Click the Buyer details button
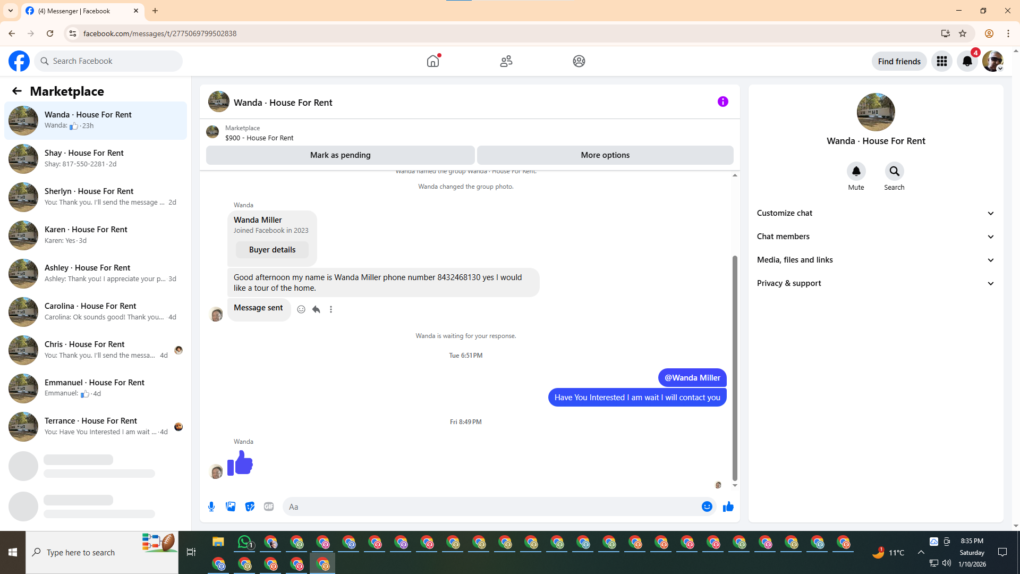 click(272, 250)
